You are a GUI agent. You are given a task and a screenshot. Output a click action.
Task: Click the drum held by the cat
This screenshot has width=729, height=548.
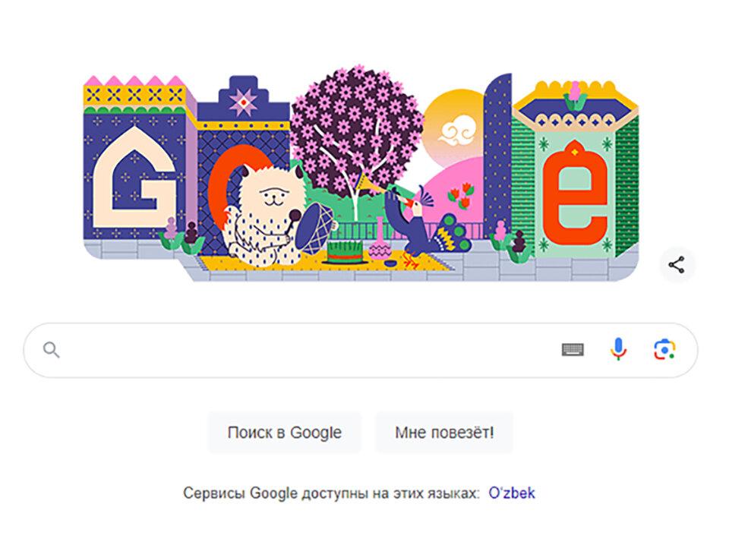[315, 228]
